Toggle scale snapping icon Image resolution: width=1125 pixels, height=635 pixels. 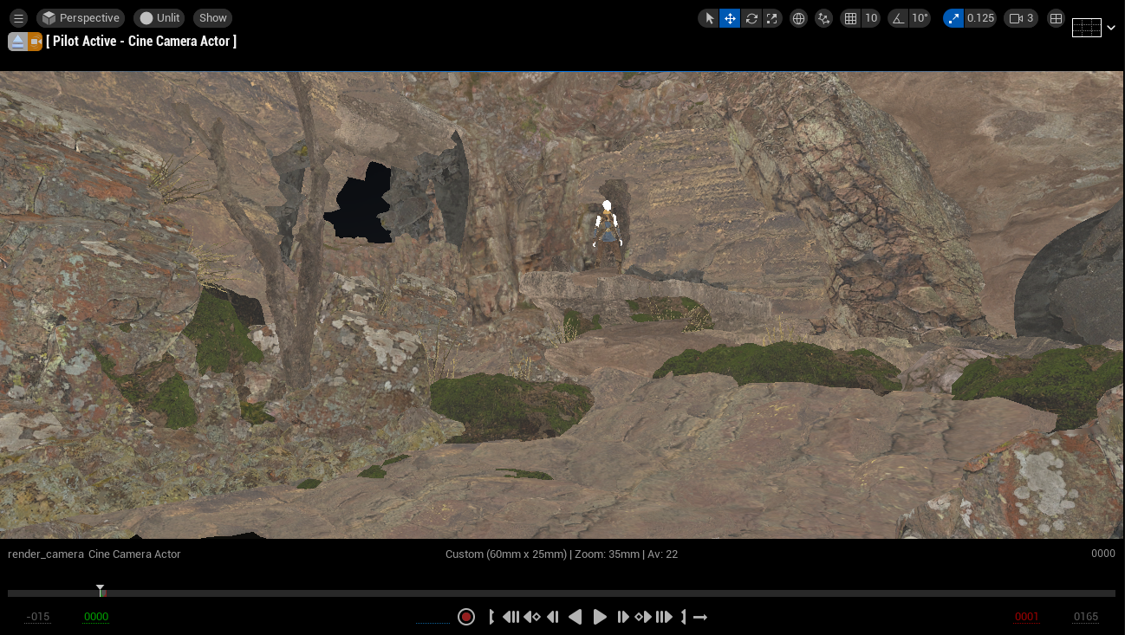953,18
